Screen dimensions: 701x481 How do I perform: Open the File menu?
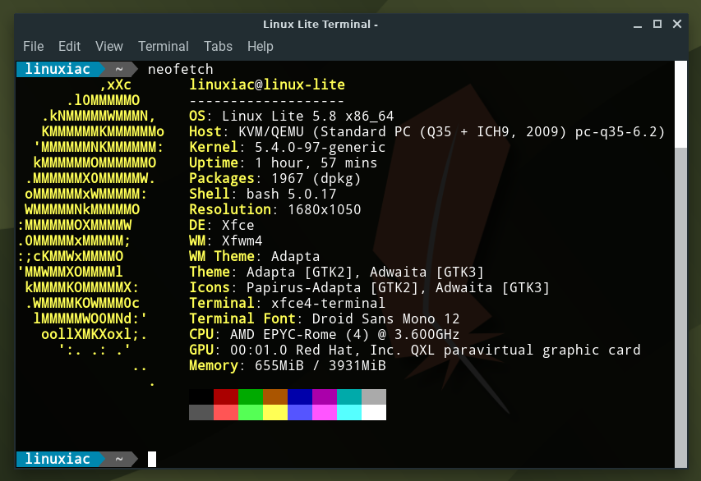tap(33, 46)
